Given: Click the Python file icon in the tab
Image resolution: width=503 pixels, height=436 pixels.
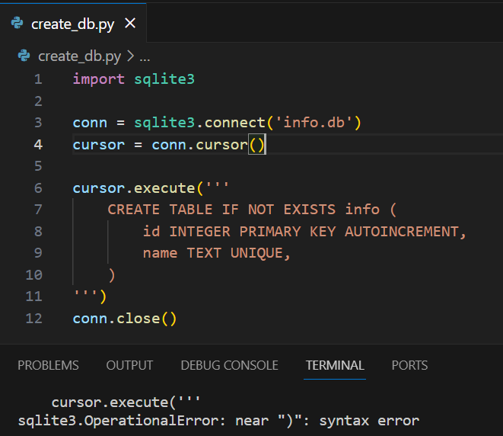Looking at the screenshot, I should pos(17,23).
